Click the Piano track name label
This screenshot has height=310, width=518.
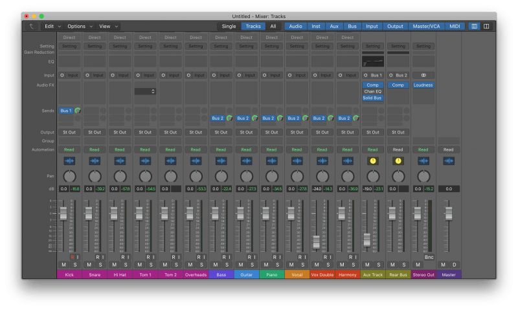(x=272, y=274)
